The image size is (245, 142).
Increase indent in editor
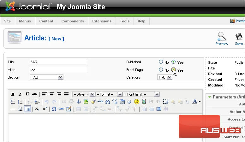[37, 102]
